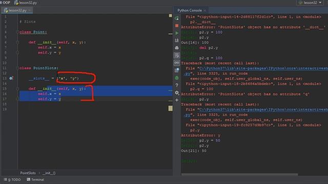The height and width of the screenshot is (184, 328).
Task: Click the PointSlots breadcrumb
Action: click(x=28, y=173)
